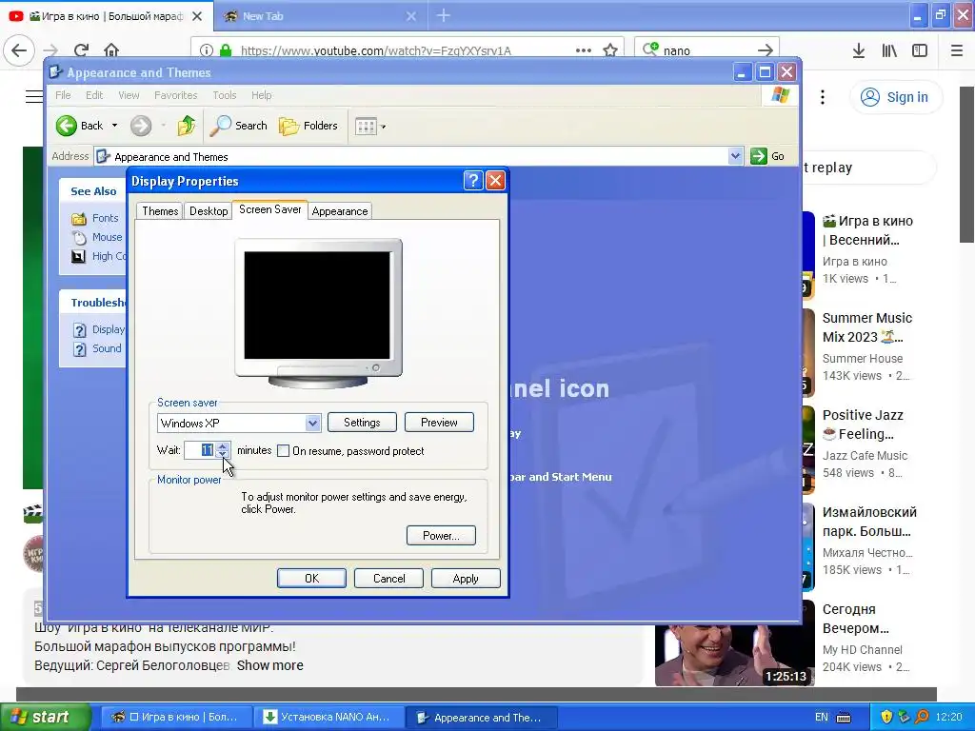Click the Firefox downloads arrow icon
975x731 pixels.
pos(859,51)
